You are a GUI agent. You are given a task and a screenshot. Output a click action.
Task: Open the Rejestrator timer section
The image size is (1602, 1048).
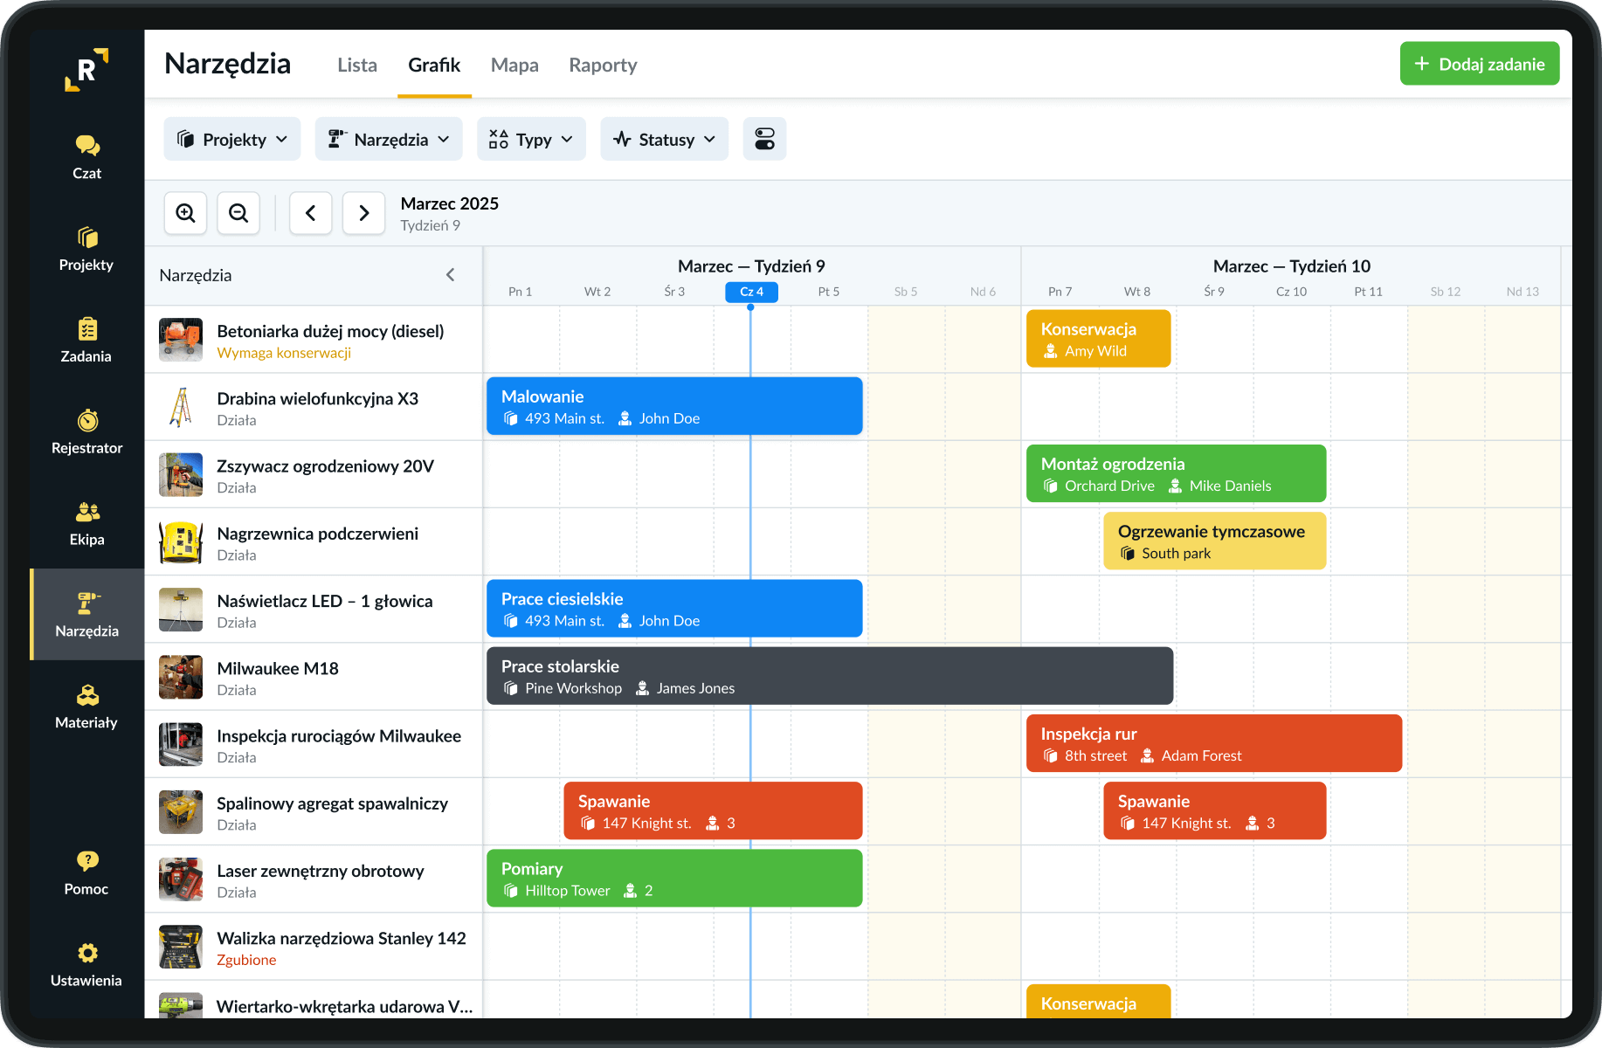coord(86,432)
